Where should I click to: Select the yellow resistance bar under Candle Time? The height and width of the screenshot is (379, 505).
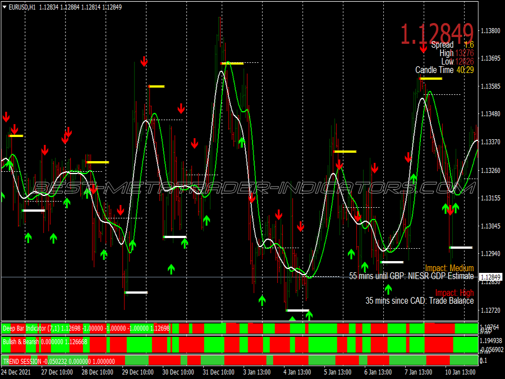[x=431, y=78]
